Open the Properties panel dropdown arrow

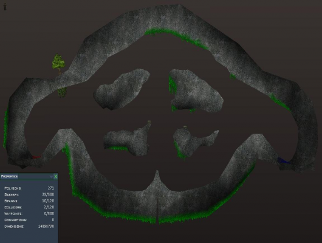coord(51,177)
